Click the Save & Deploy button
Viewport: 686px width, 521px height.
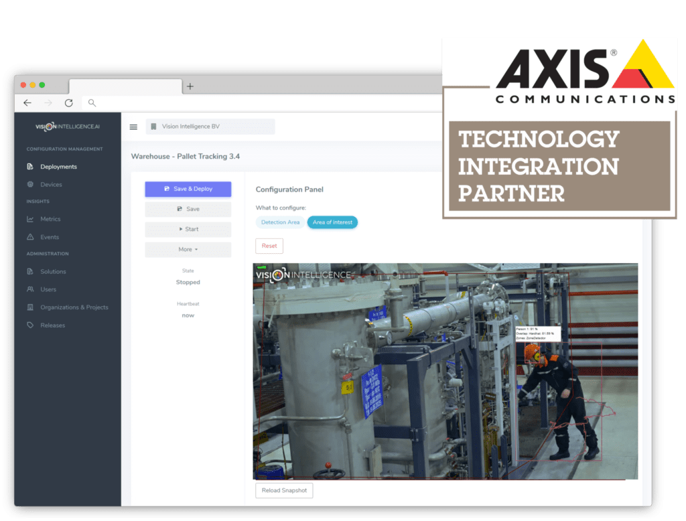tap(188, 189)
